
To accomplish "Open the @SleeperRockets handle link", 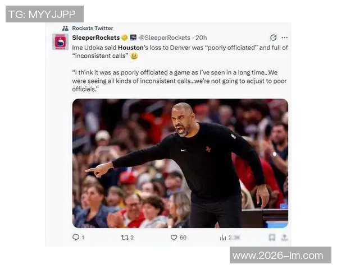I will click(x=165, y=38).
